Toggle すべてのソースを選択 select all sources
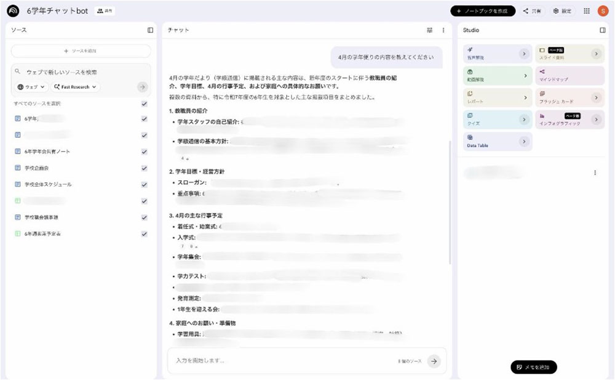Screen dimensions: 615x380 coord(143,103)
